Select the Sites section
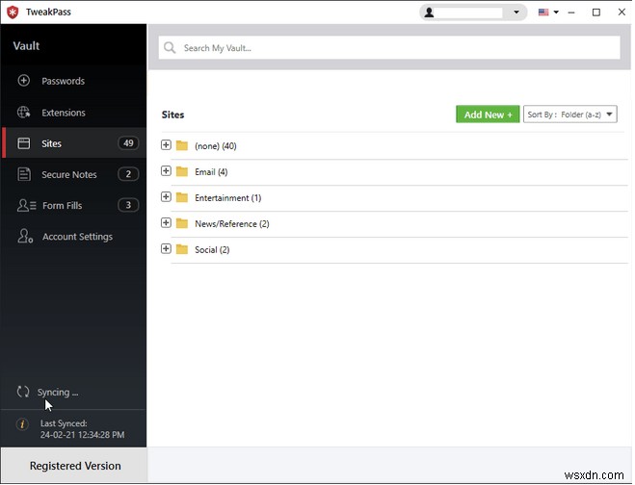Image resolution: width=635 pixels, height=485 pixels. pyautogui.click(x=73, y=143)
